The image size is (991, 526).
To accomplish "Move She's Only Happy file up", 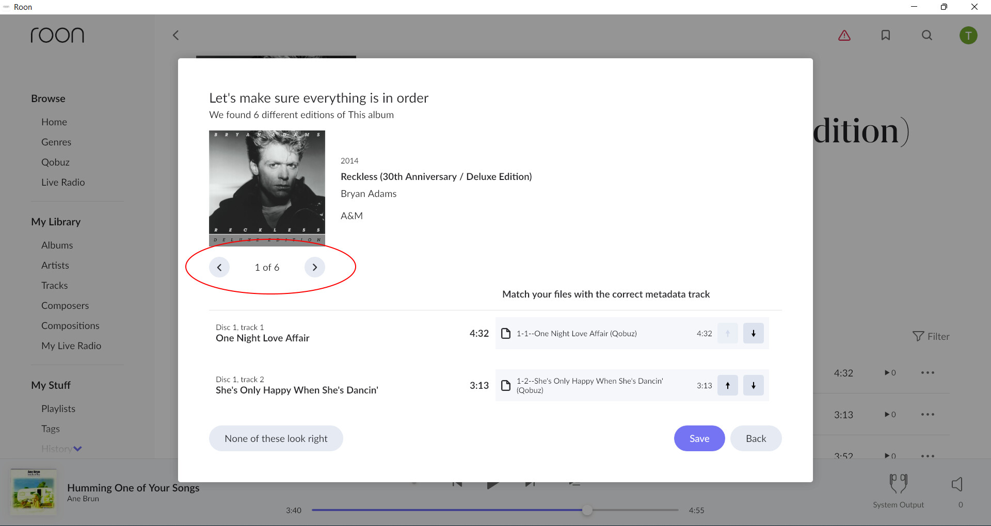I will 728,385.
